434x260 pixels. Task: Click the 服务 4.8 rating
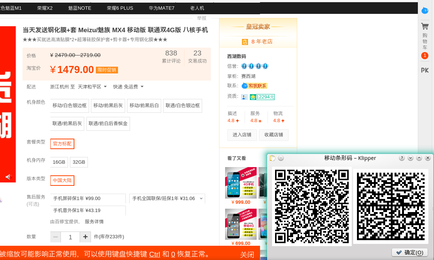click(x=256, y=117)
